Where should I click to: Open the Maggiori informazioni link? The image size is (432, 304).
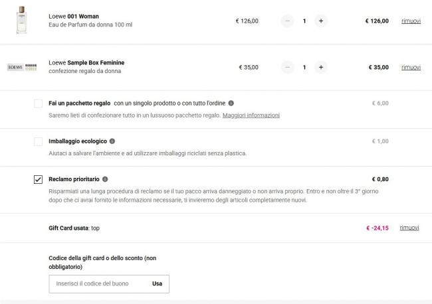pyautogui.click(x=251, y=115)
